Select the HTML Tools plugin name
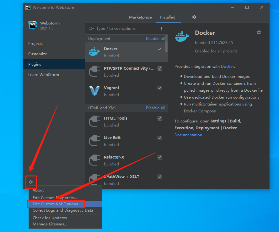Screen dimensions: 279x232 (116, 118)
